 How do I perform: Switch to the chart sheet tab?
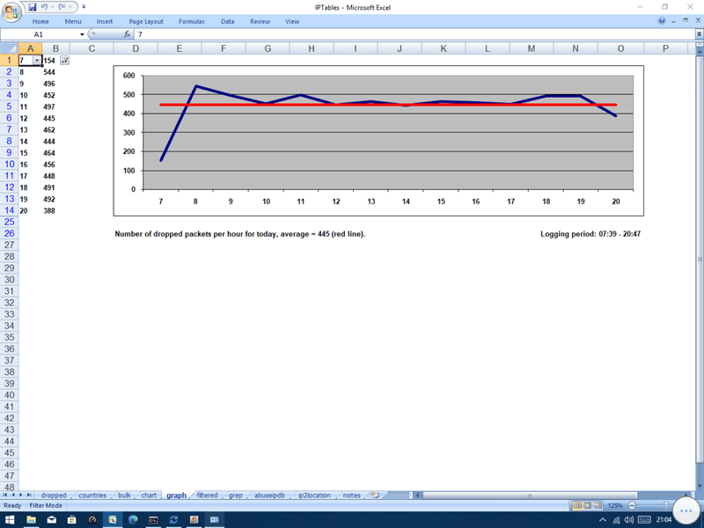pyautogui.click(x=149, y=495)
